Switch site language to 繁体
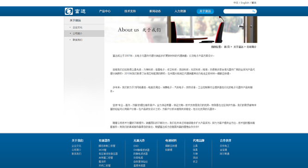 pyautogui.click(x=254, y=3)
